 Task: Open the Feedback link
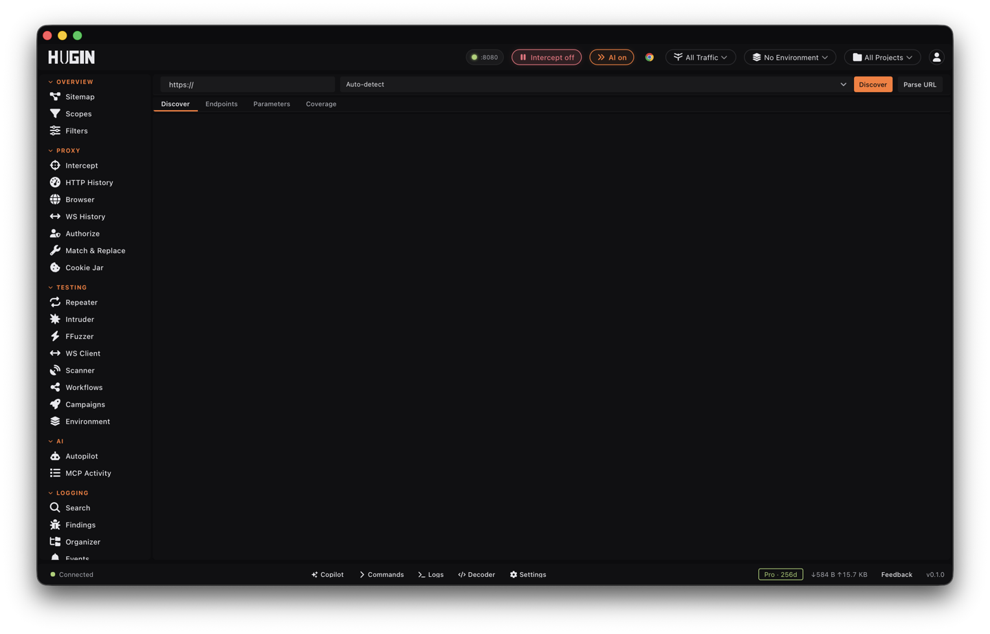[x=896, y=574]
